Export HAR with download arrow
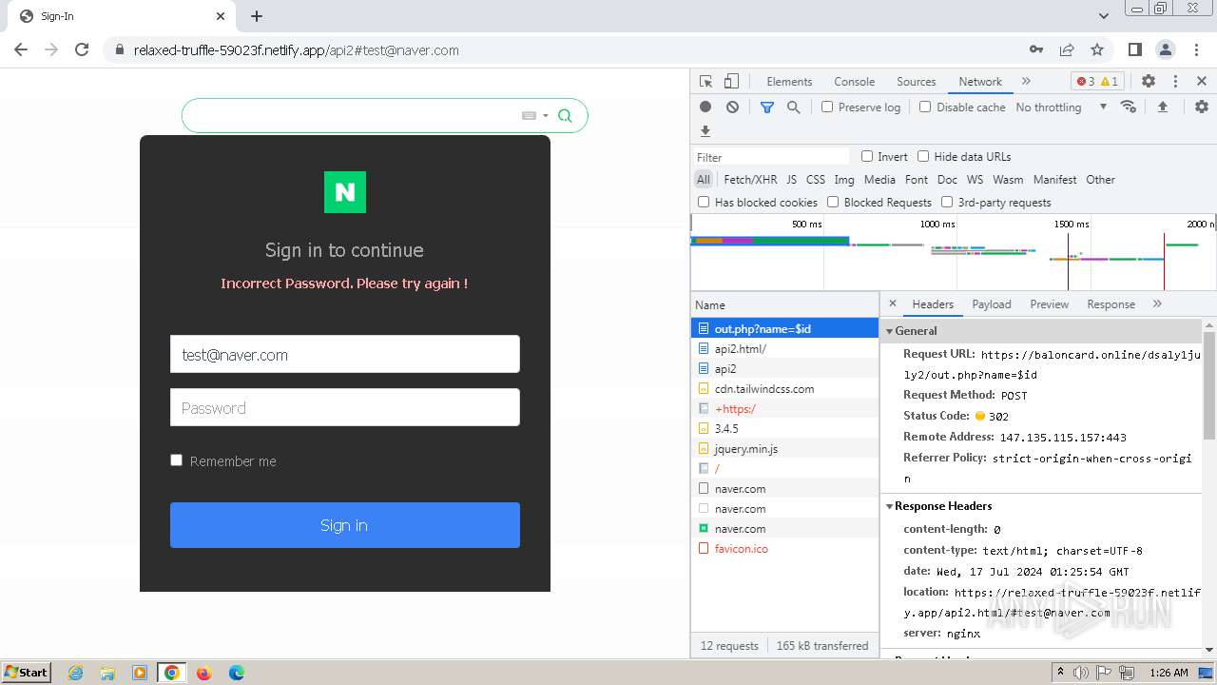 point(705,131)
